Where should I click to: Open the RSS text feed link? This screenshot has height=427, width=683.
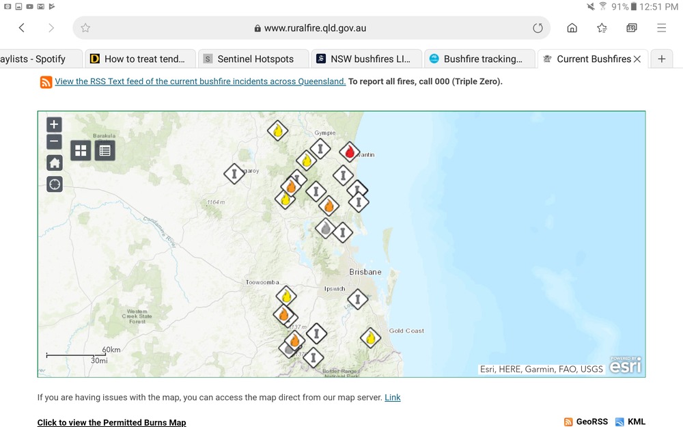pos(200,81)
